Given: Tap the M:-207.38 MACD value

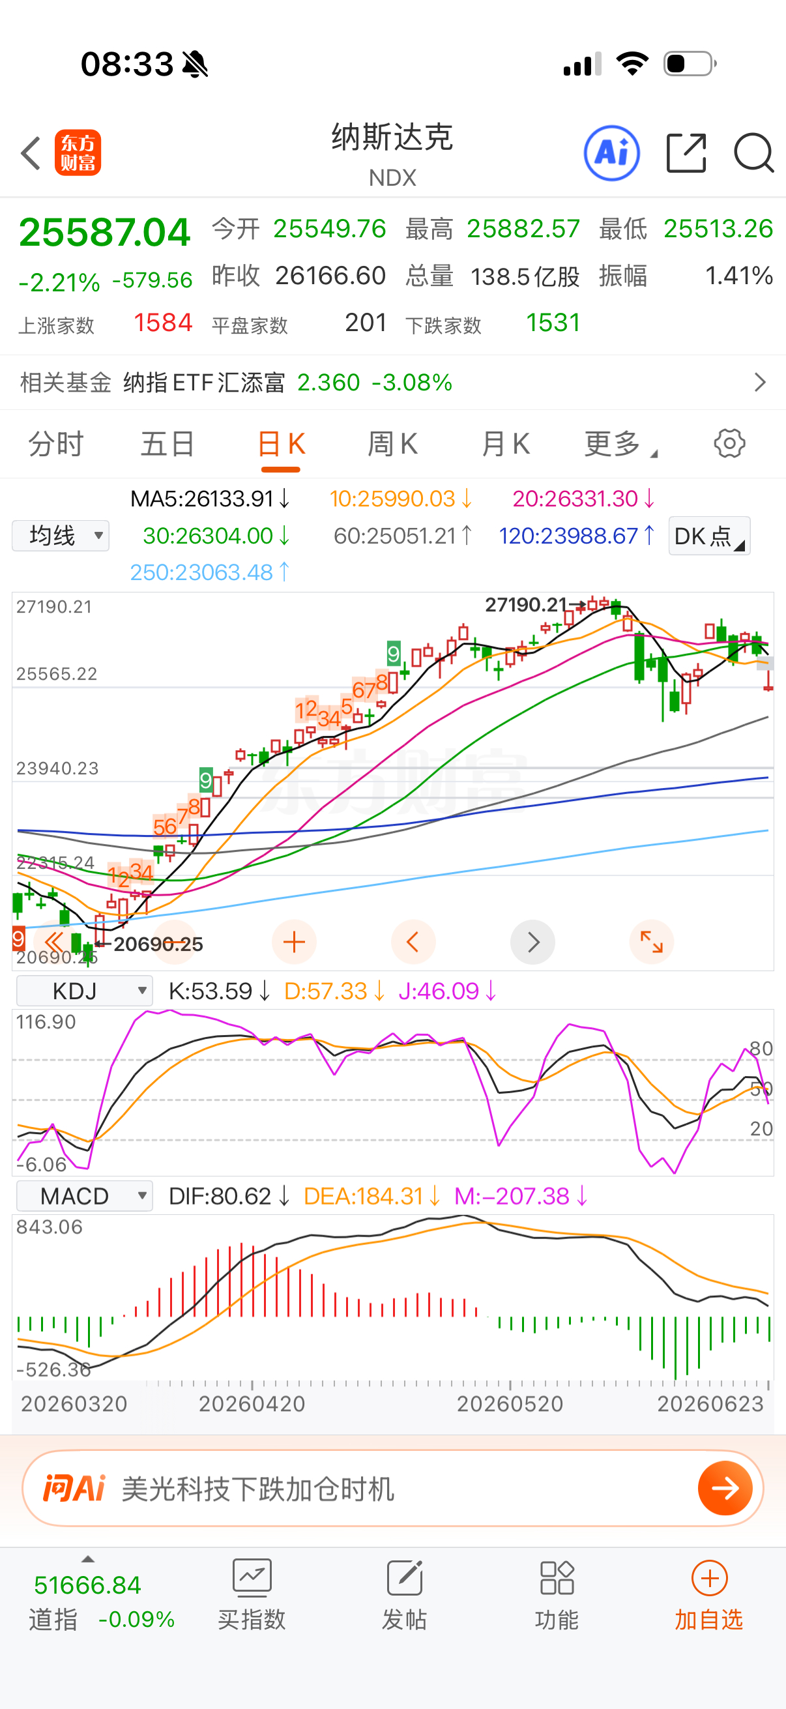Looking at the screenshot, I should (521, 1195).
